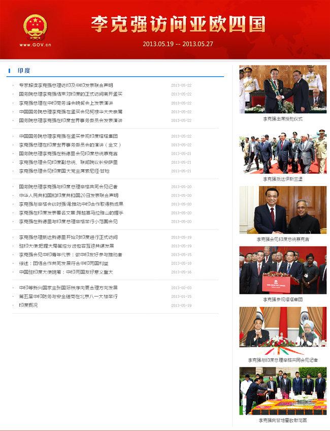Viewport: 330px width, 431px height.
Task: Click the caption 李克强参观塔塔集团
Action: [x=283, y=299]
